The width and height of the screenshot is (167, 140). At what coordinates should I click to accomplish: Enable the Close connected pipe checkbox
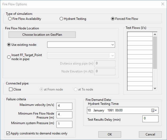tap(11, 89)
